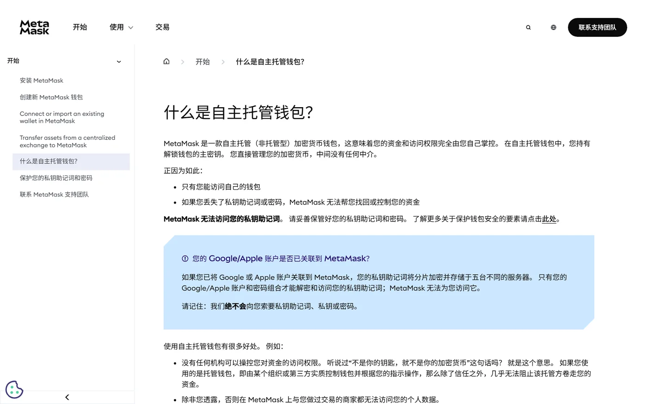Click the MetaMask logo

[x=34, y=27]
